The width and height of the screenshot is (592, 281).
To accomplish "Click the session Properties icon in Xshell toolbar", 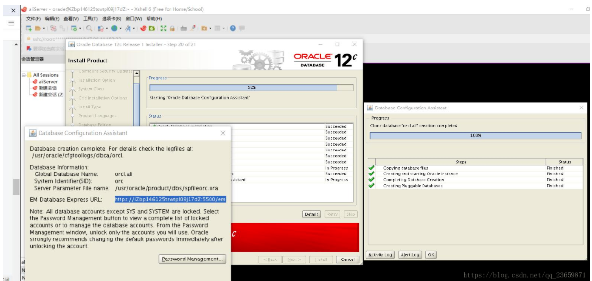I will point(74,28).
